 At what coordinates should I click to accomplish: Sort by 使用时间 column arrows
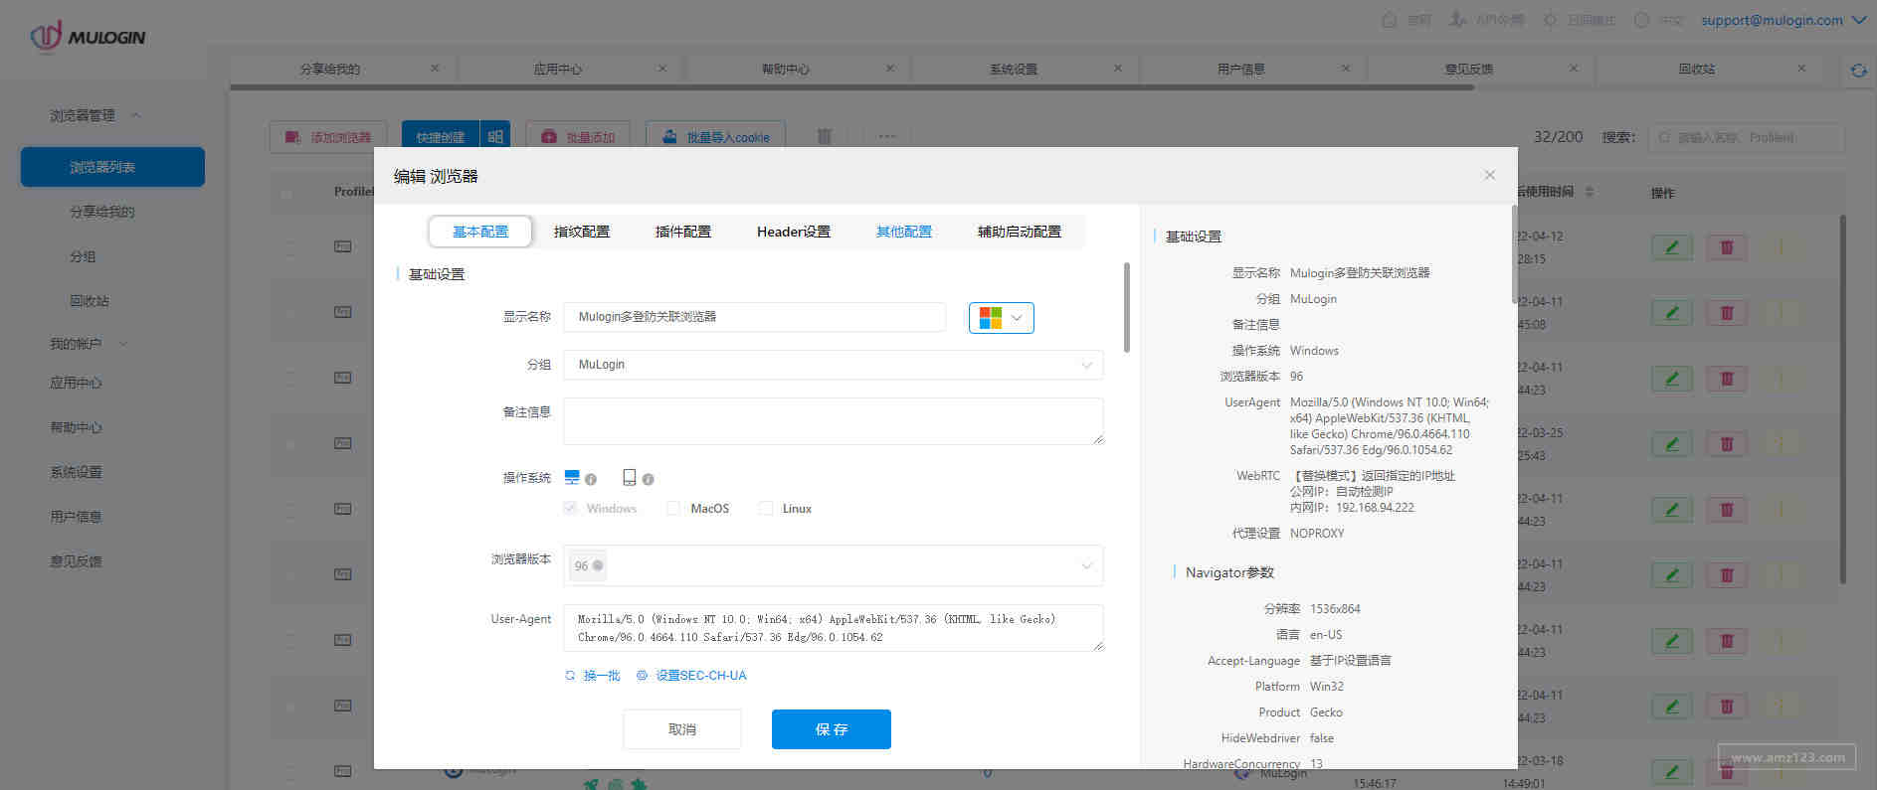(x=1589, y=192)
